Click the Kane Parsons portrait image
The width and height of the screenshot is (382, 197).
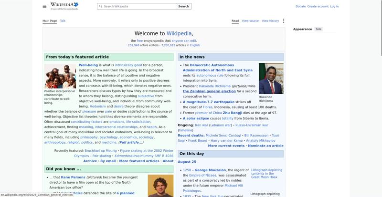click(x=160, y=186)
